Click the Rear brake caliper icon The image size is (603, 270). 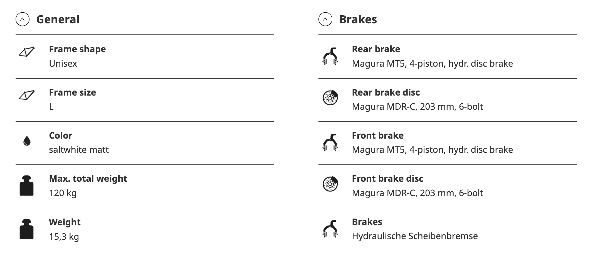pyautogui.click(x=330, y=56)
